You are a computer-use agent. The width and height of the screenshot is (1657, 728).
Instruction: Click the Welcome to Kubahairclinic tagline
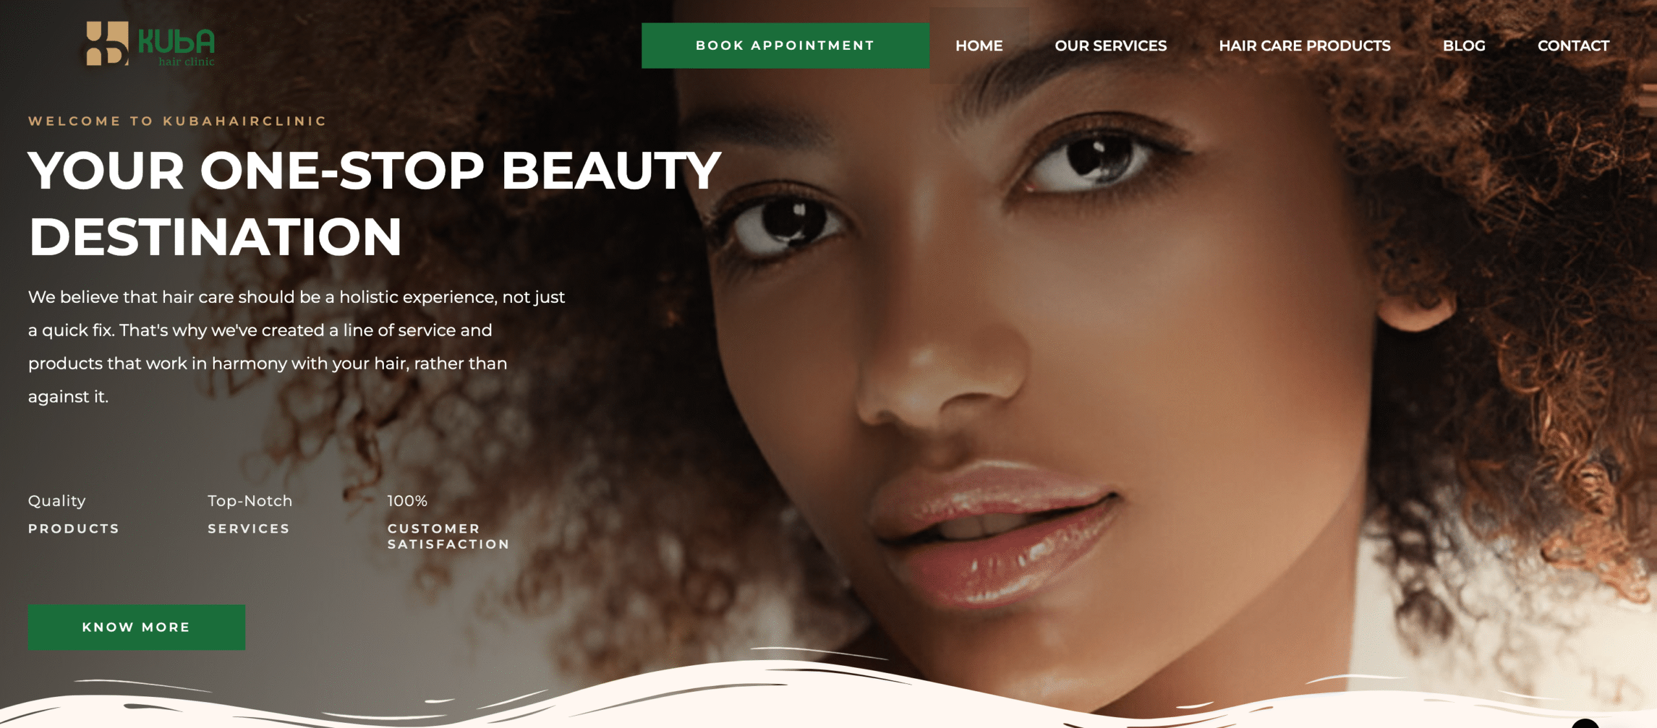[177, 121]
